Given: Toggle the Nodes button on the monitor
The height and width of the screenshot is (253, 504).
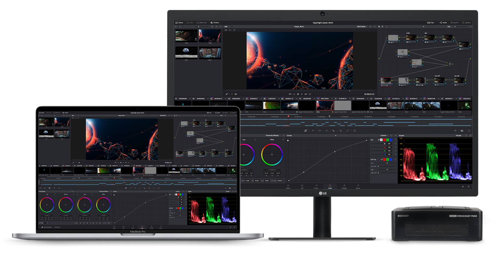Looking at the screenshot, I should tap(443, 23).
